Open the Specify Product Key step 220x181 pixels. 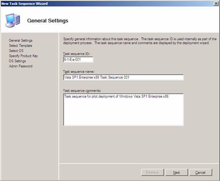pyautogui.click(x=24, y=56)
